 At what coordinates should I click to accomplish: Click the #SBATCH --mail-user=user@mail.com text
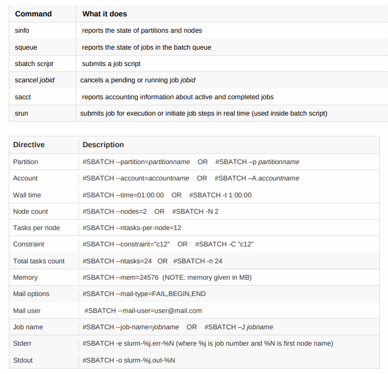pyautogui.click(x=143, y=311)
